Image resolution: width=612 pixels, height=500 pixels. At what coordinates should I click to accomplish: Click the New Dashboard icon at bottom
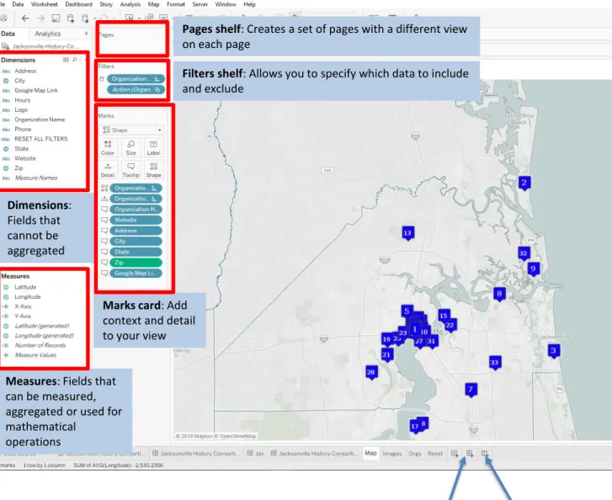[x=470, y=454]
